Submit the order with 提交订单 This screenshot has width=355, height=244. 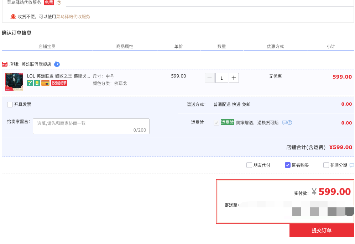[x=322, y=230]
